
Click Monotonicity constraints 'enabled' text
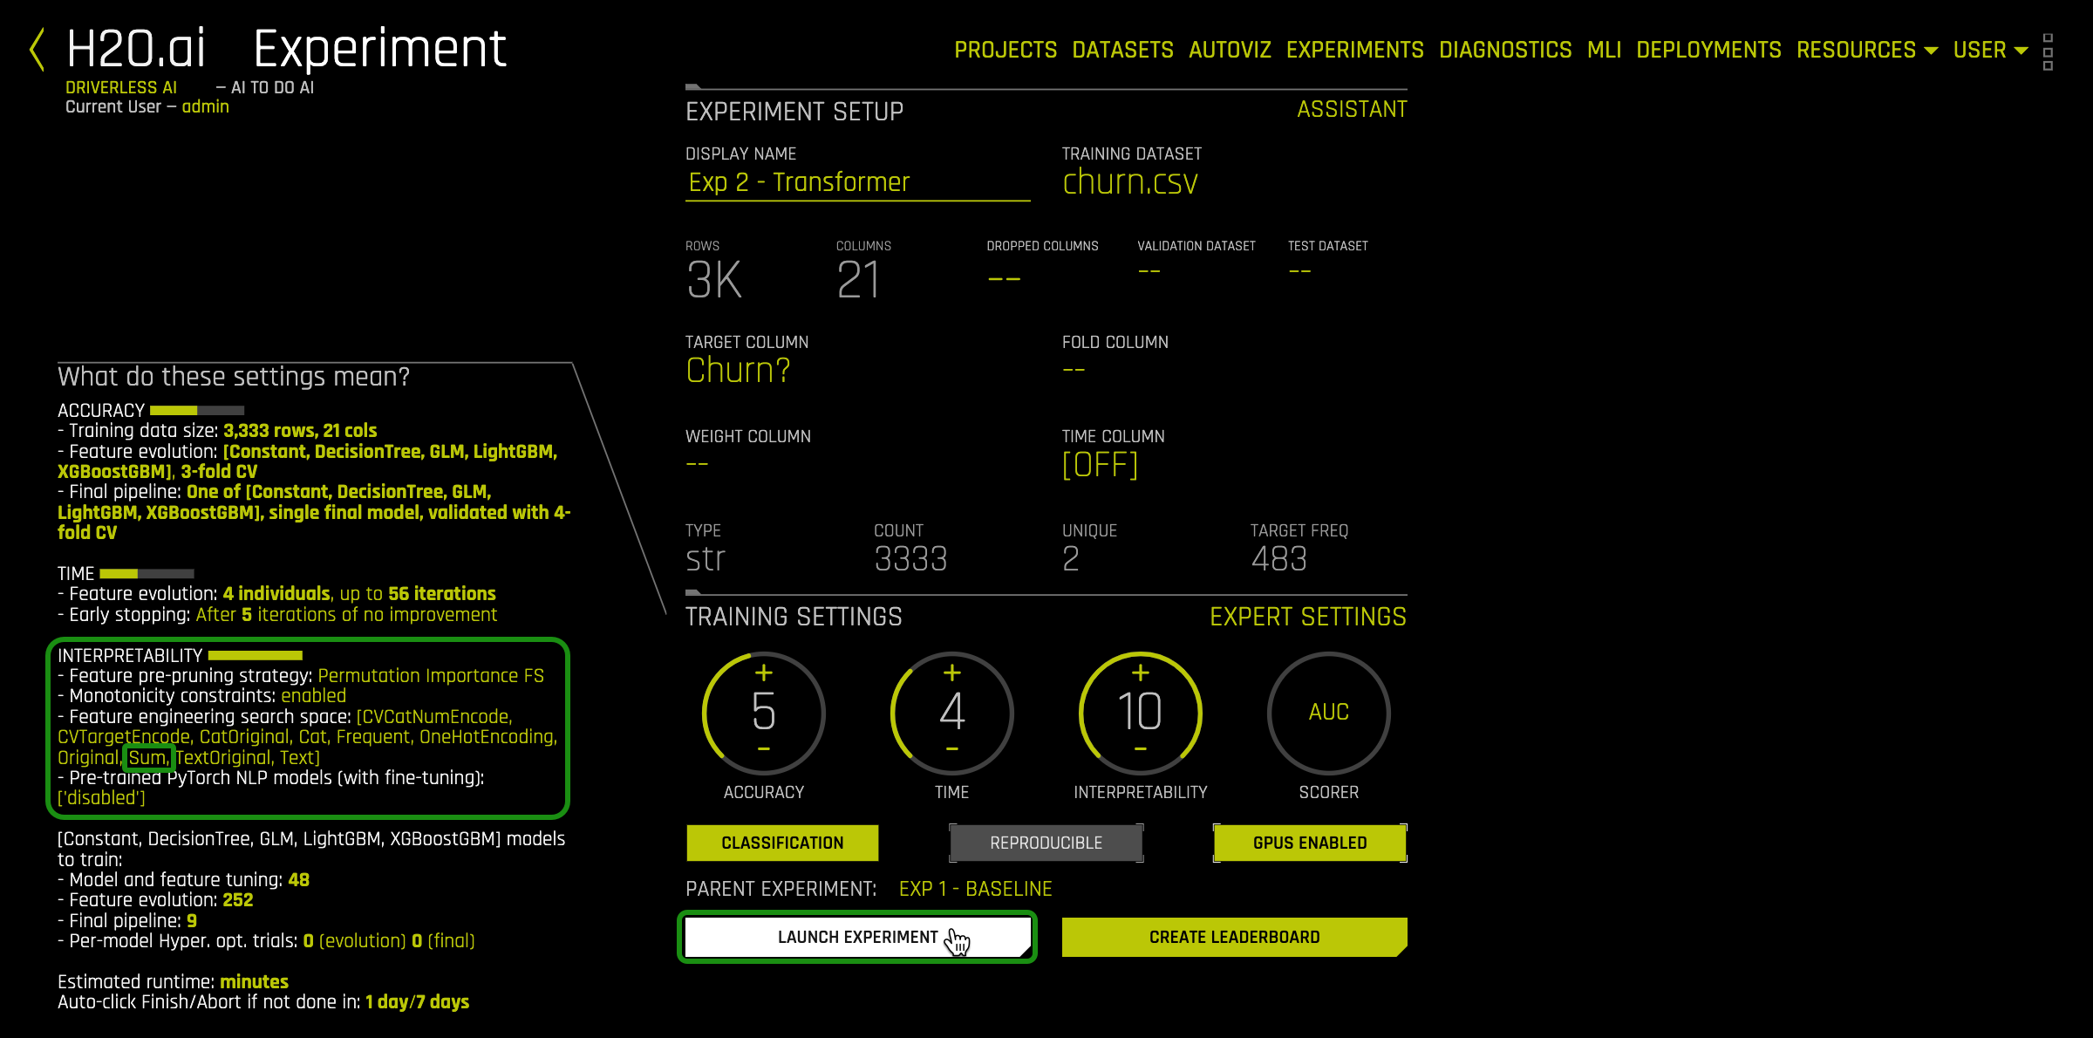(x=313, y=696)
